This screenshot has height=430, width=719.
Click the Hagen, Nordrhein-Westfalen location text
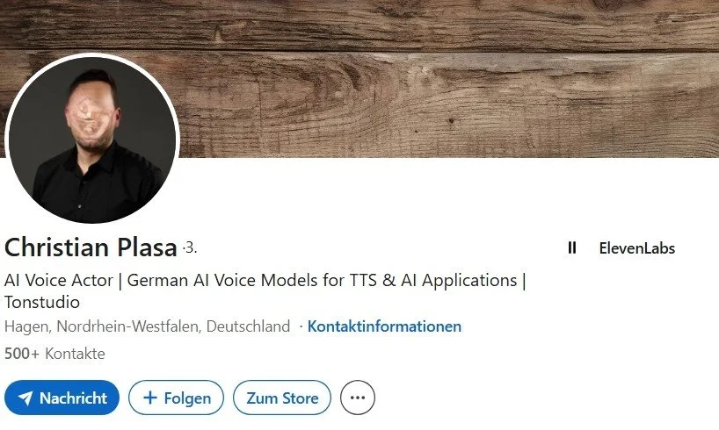pos(102,326)
